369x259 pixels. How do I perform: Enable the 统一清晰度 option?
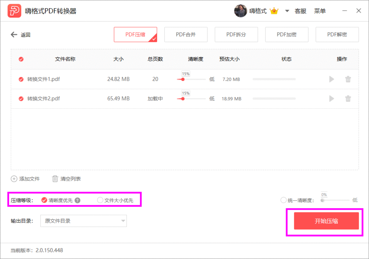(x=283, y=200)
